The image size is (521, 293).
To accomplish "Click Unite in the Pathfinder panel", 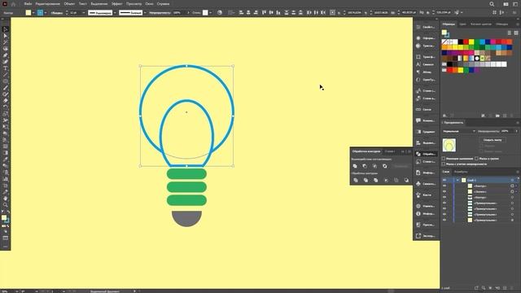I will pyautogui.click(x=355, y=166).
